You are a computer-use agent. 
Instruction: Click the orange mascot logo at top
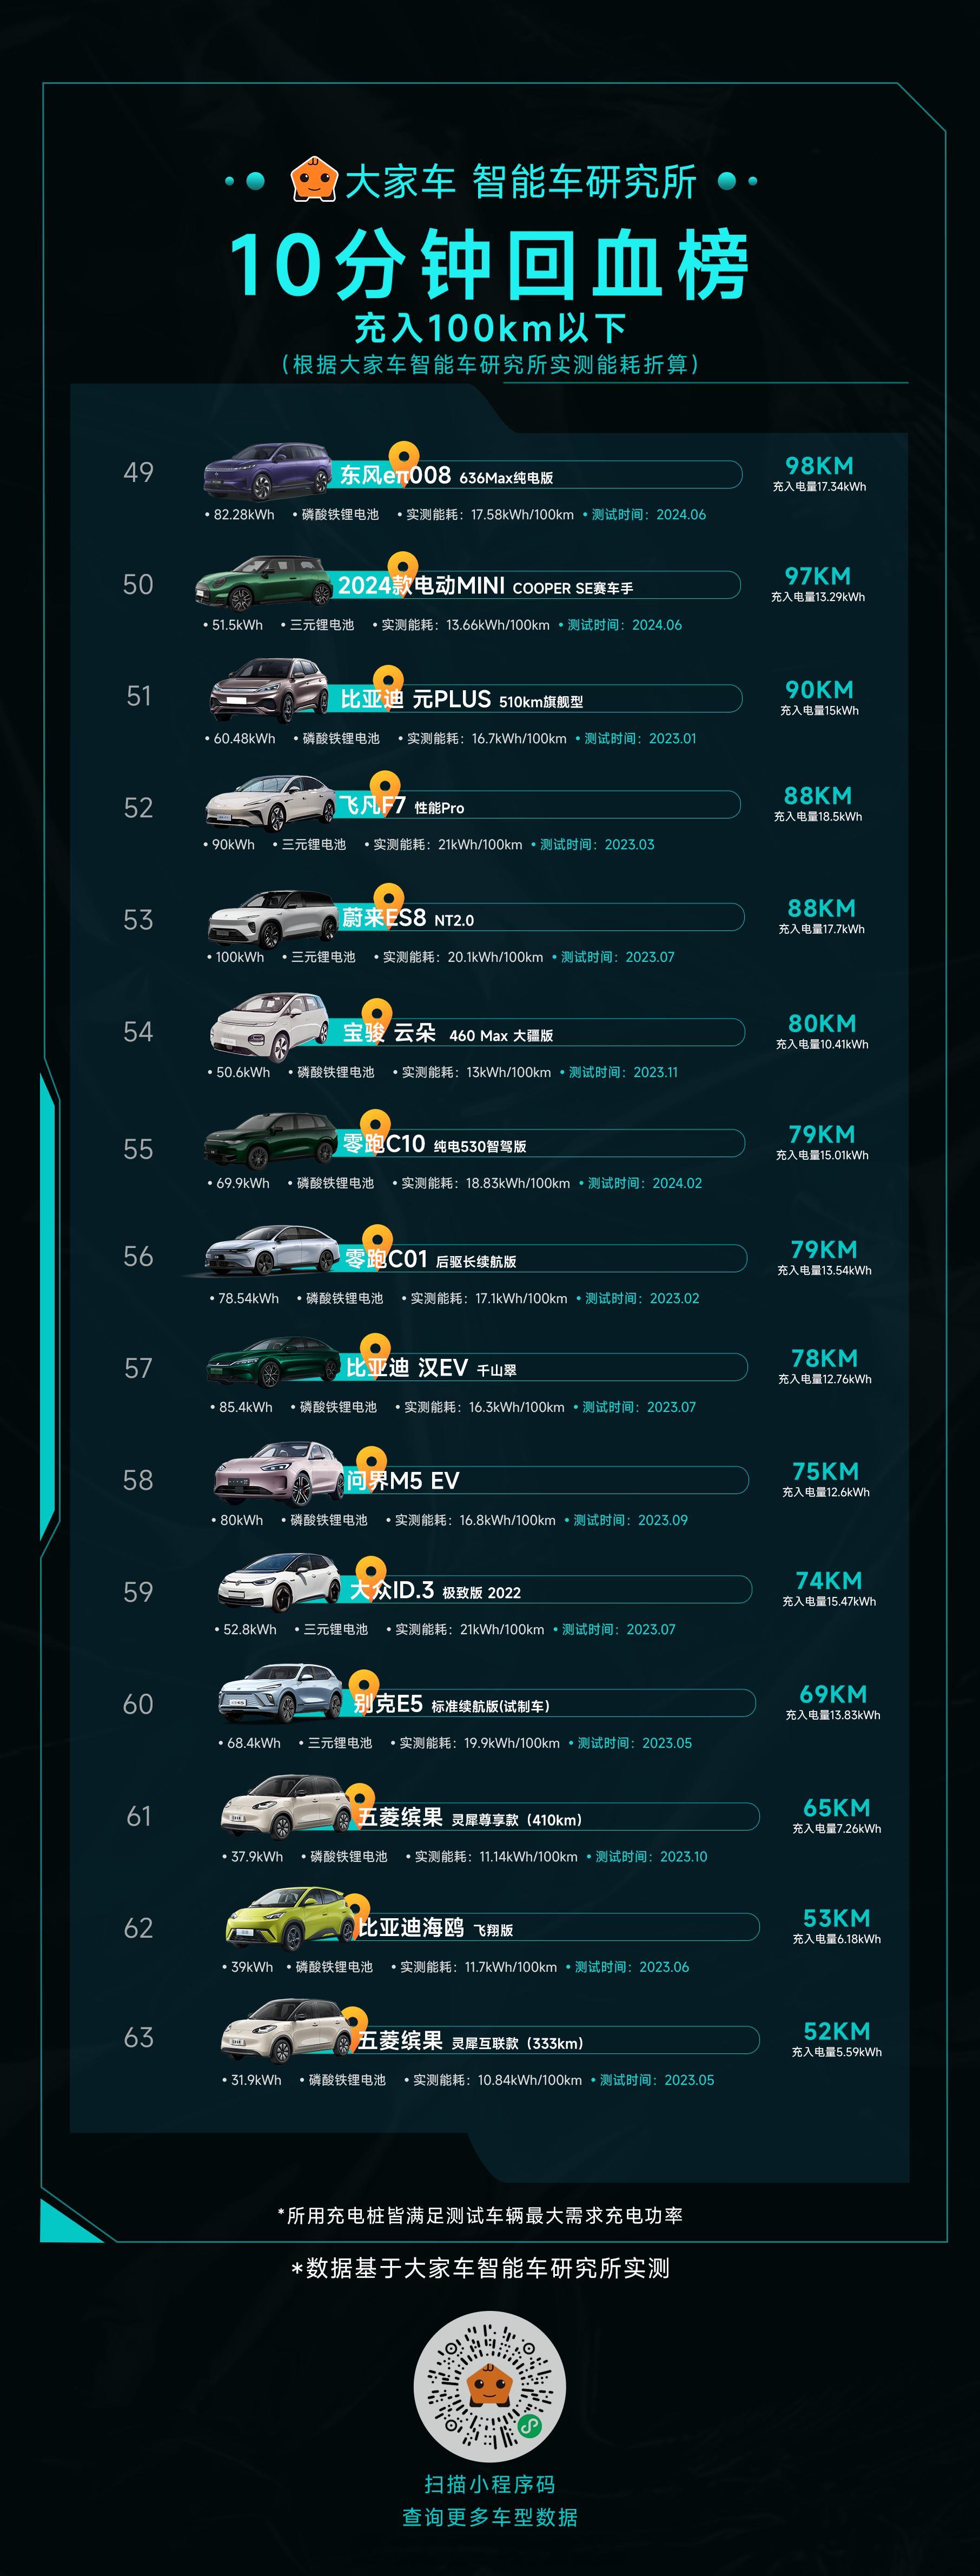coord(314,180)
